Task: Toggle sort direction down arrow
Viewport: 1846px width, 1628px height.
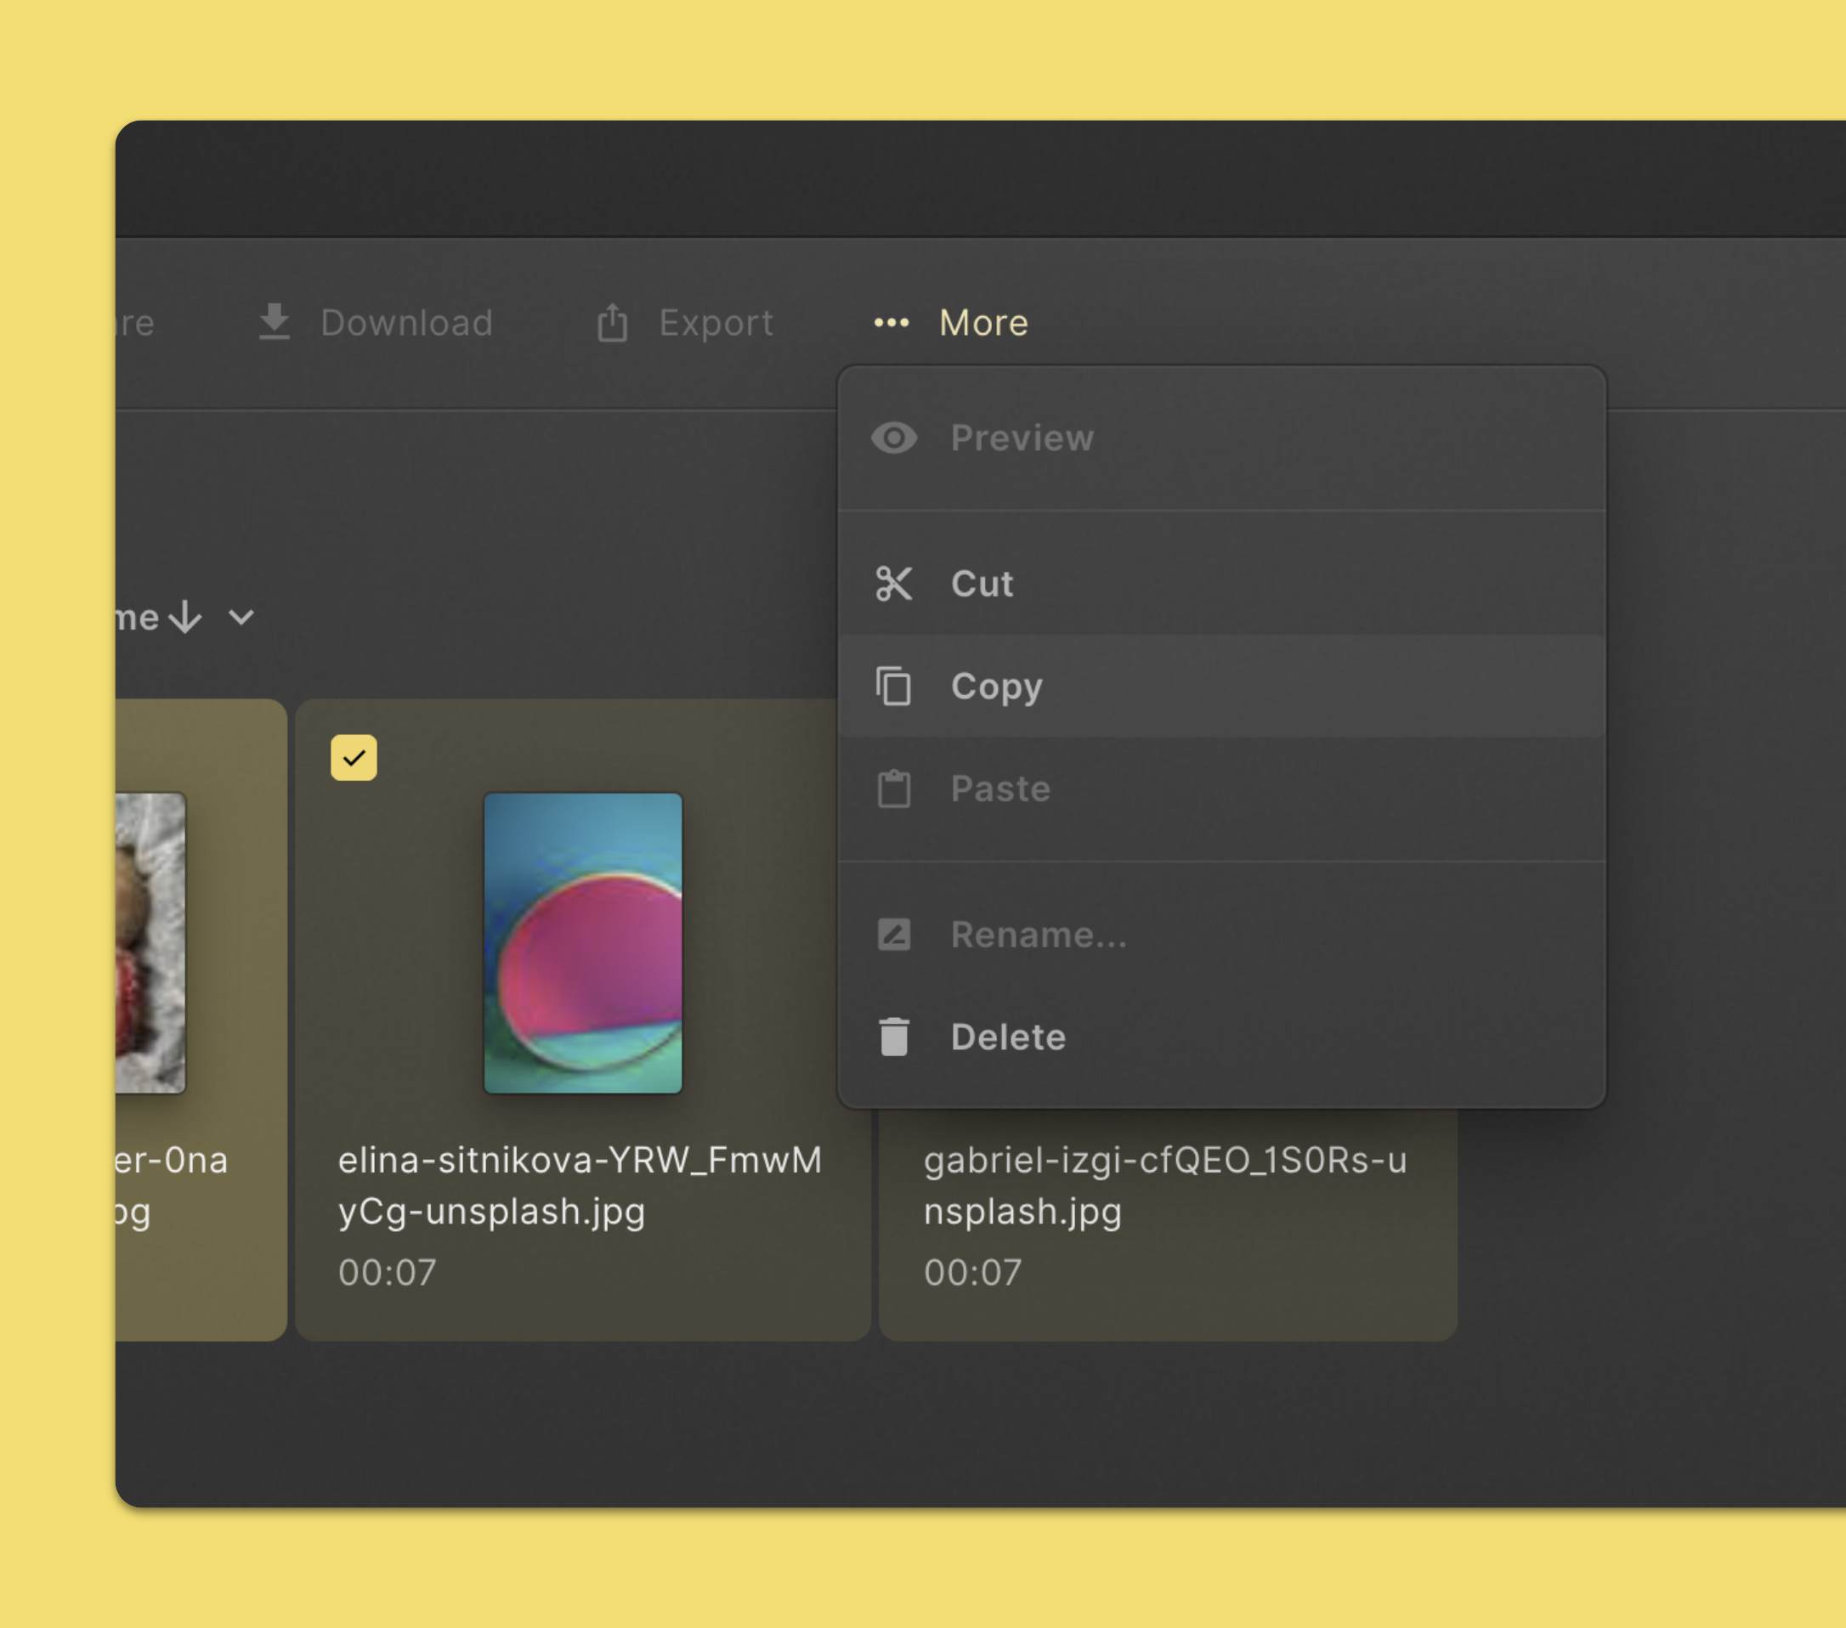Action: pos(185,618)
